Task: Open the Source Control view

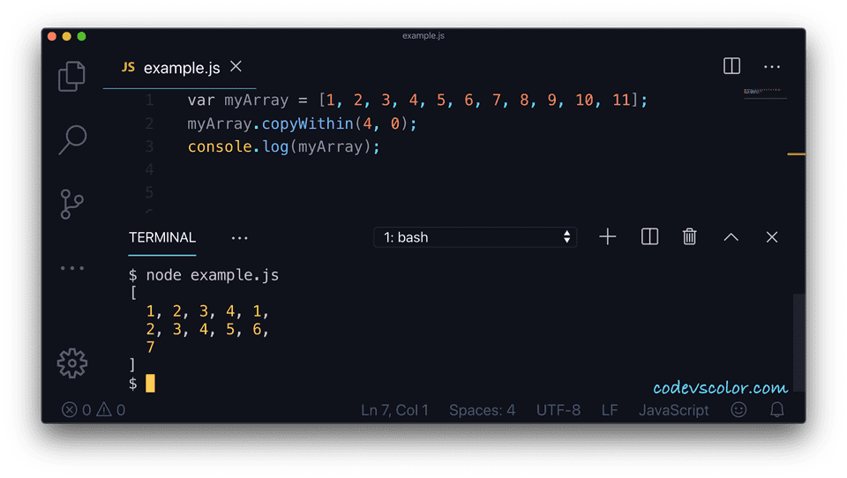Action: [x=71, y=204]
